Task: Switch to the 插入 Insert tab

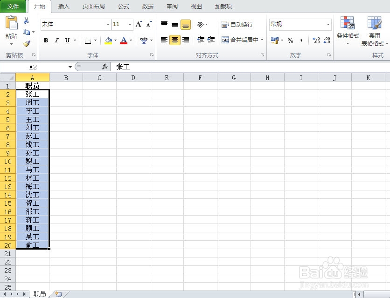Action: [63, 6]
